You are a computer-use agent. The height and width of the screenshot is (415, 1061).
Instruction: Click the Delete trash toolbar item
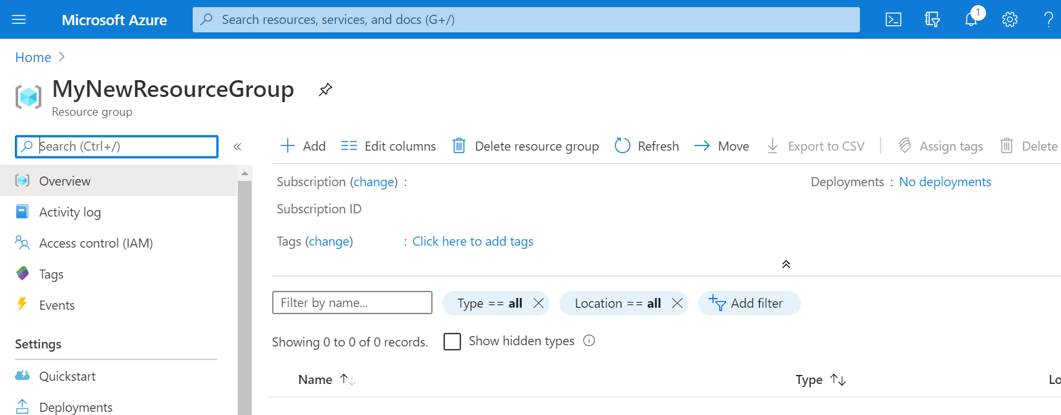[1029, 146]
